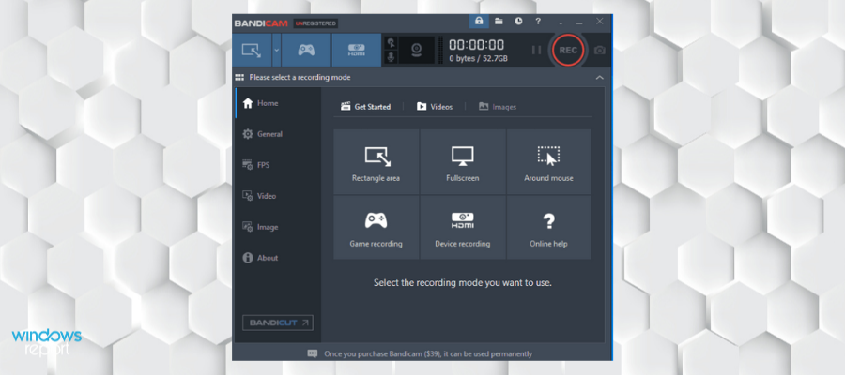Take screenshot with camera icon

click(x=599, y=50)
